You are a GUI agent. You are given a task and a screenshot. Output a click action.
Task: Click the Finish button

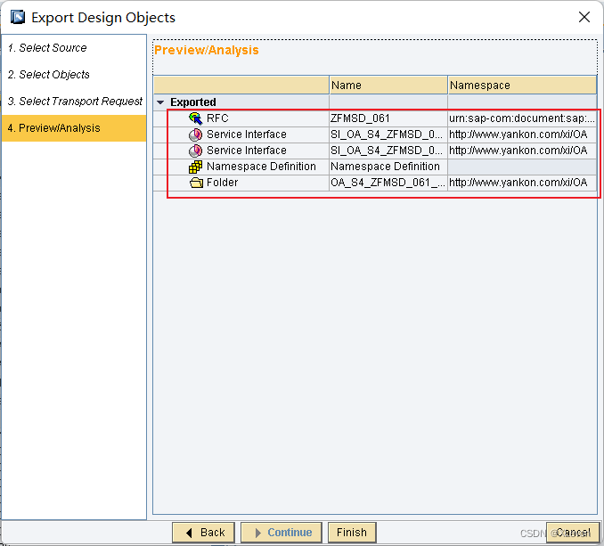[352, 533]
